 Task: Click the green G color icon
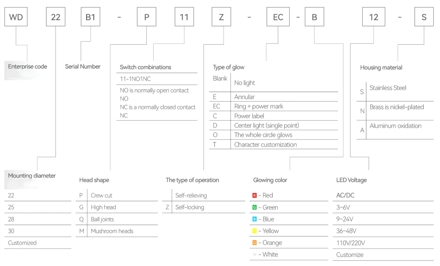[254, 207]
